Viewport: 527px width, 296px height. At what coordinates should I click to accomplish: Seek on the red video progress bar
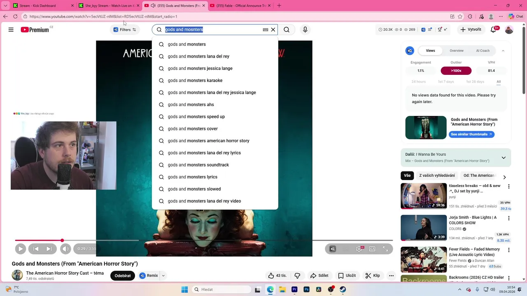point(204,240)
